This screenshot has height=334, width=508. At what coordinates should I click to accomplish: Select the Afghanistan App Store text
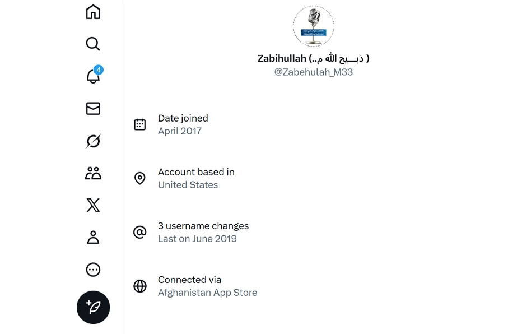pos(207,292)
